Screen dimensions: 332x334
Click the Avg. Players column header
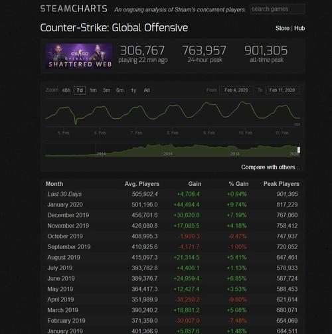click(x=142, y=184)
